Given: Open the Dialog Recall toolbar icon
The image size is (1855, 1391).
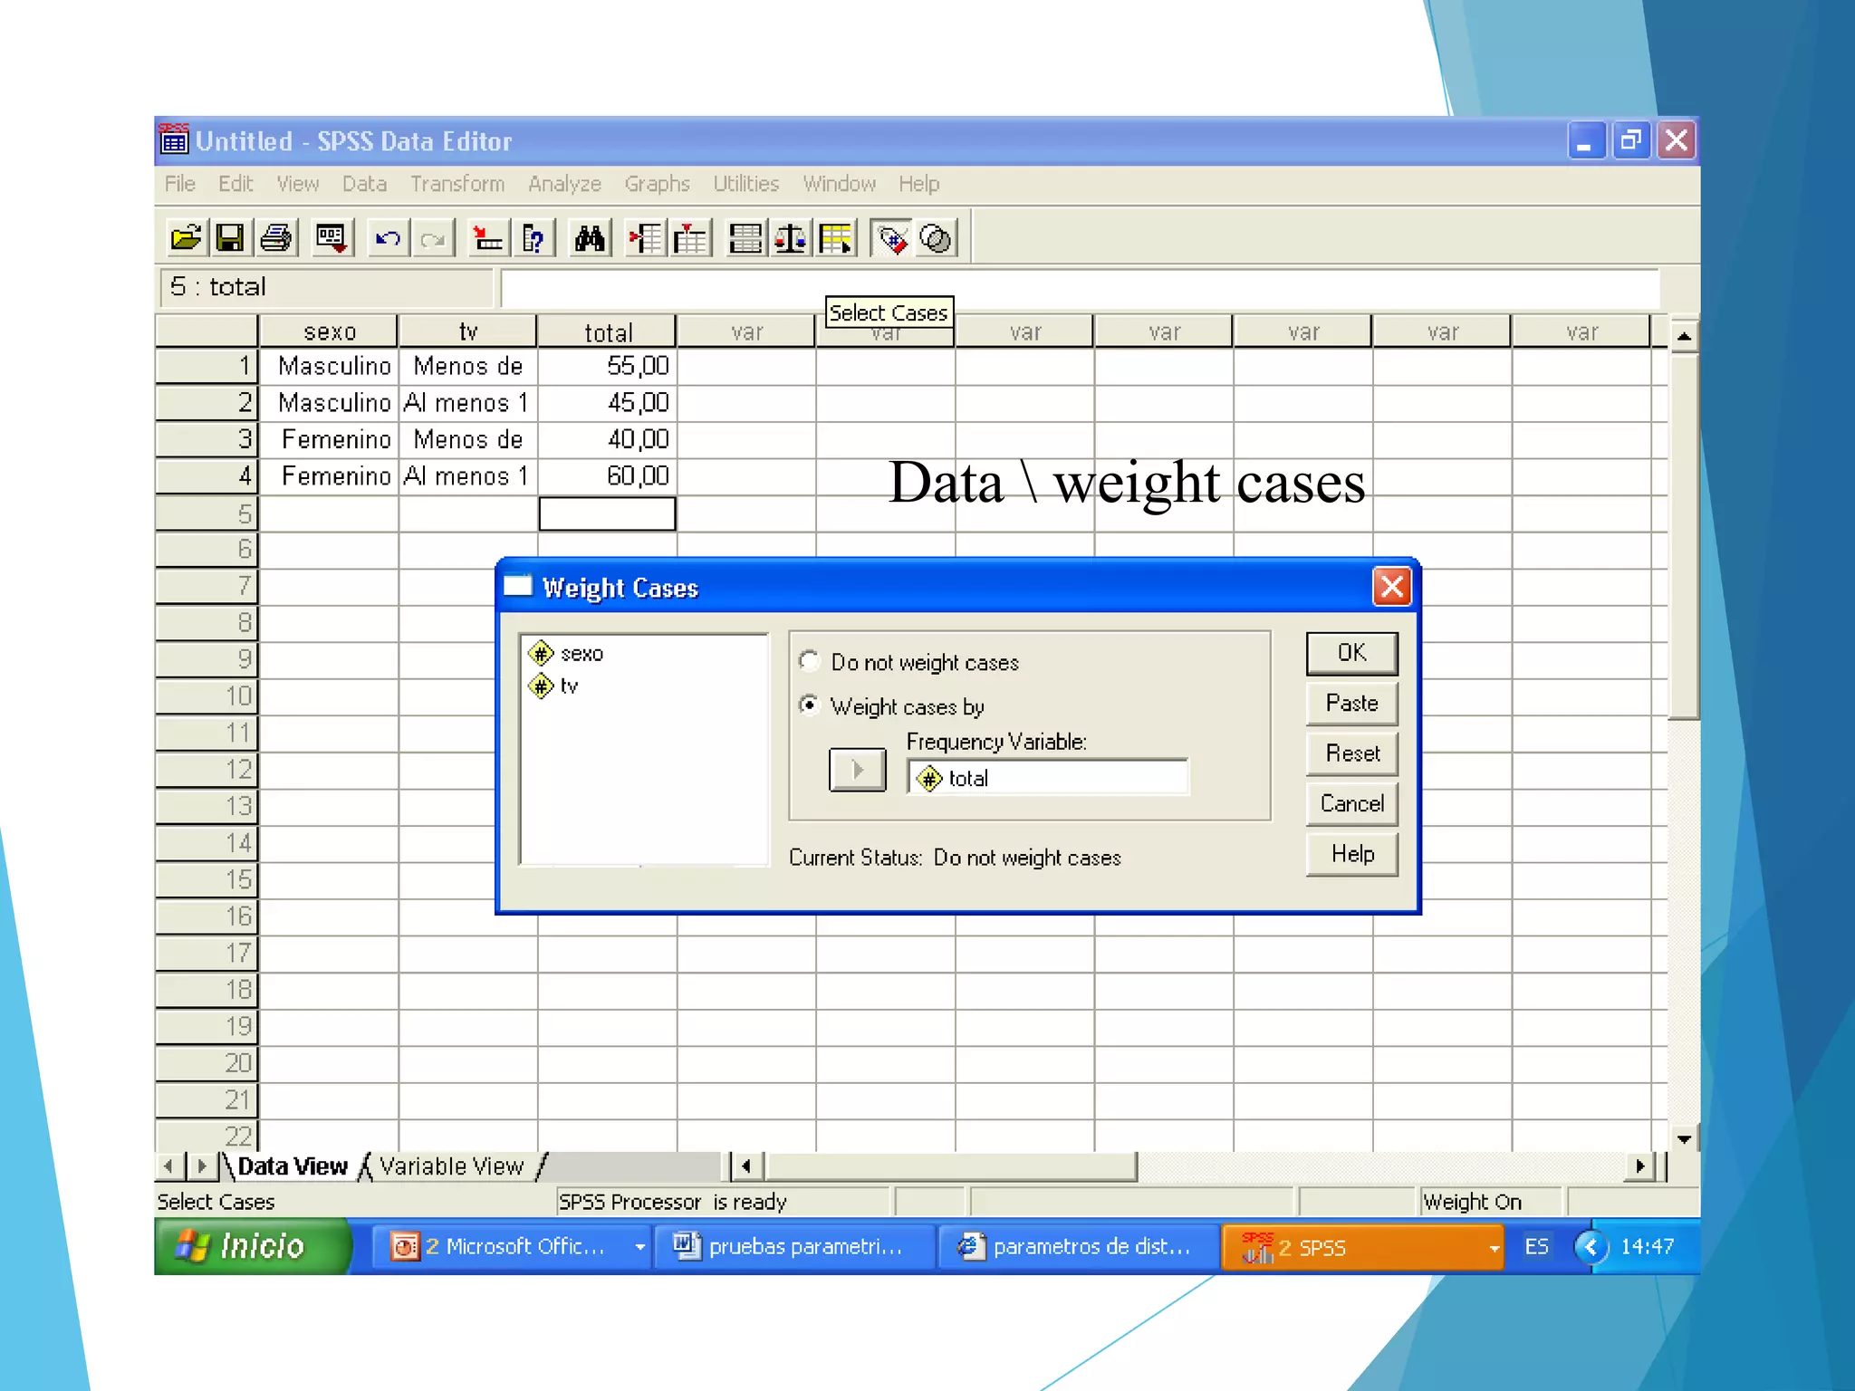Looking at the screenshot, I should point(331,239).
